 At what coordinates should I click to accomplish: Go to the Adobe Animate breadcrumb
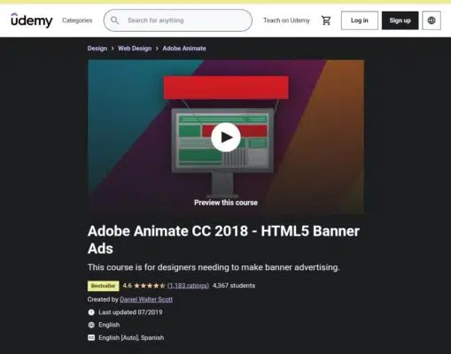point(184,49)
